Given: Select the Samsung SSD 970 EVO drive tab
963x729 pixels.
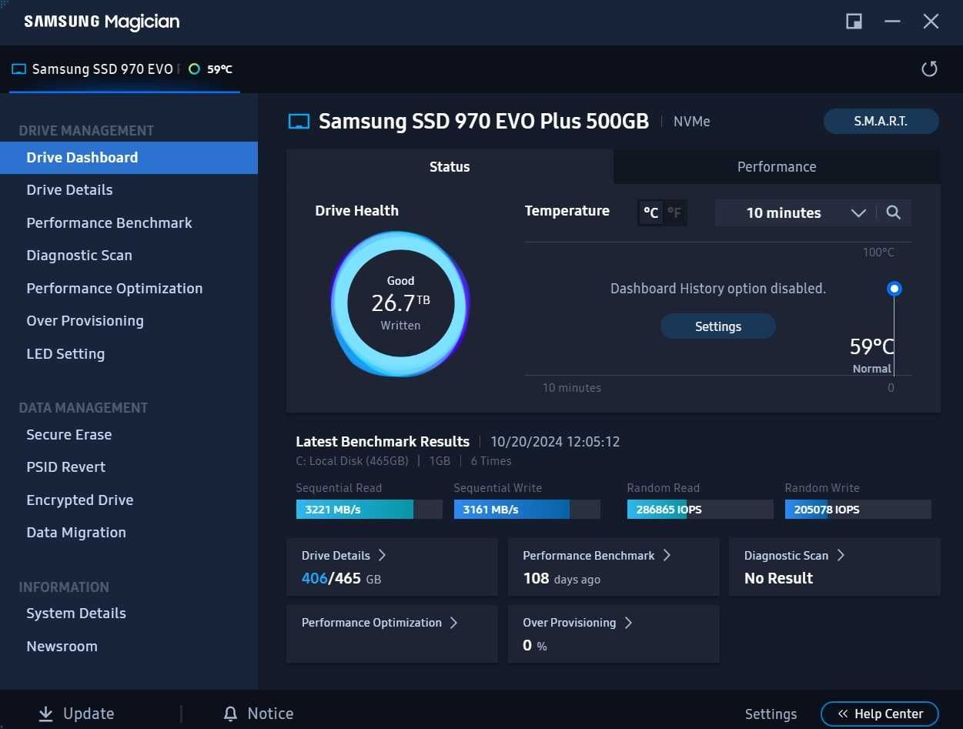Looking at the screenshot, I should (125, 69).
